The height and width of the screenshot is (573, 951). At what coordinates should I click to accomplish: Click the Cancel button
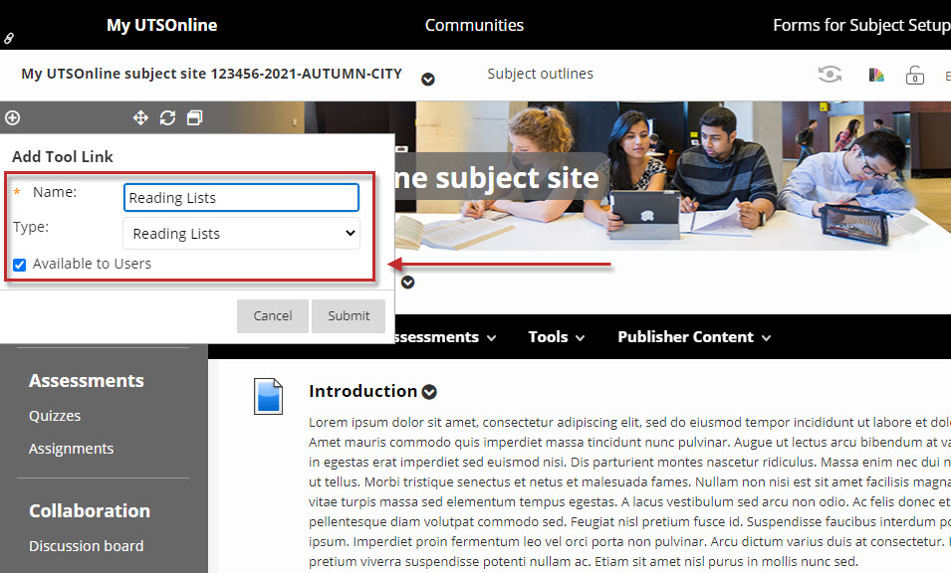[272, 316]
